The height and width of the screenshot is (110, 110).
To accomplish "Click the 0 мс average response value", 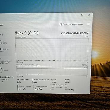I will tap(34, 82).
